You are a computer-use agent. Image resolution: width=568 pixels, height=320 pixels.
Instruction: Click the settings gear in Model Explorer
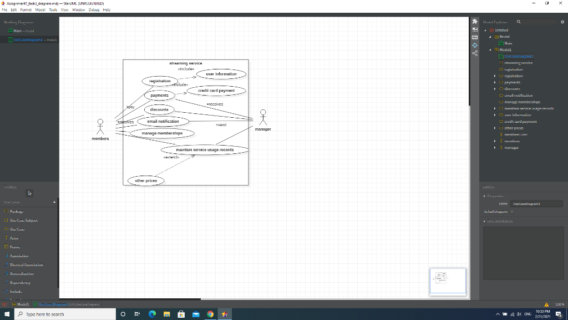[x=562, y=21]
